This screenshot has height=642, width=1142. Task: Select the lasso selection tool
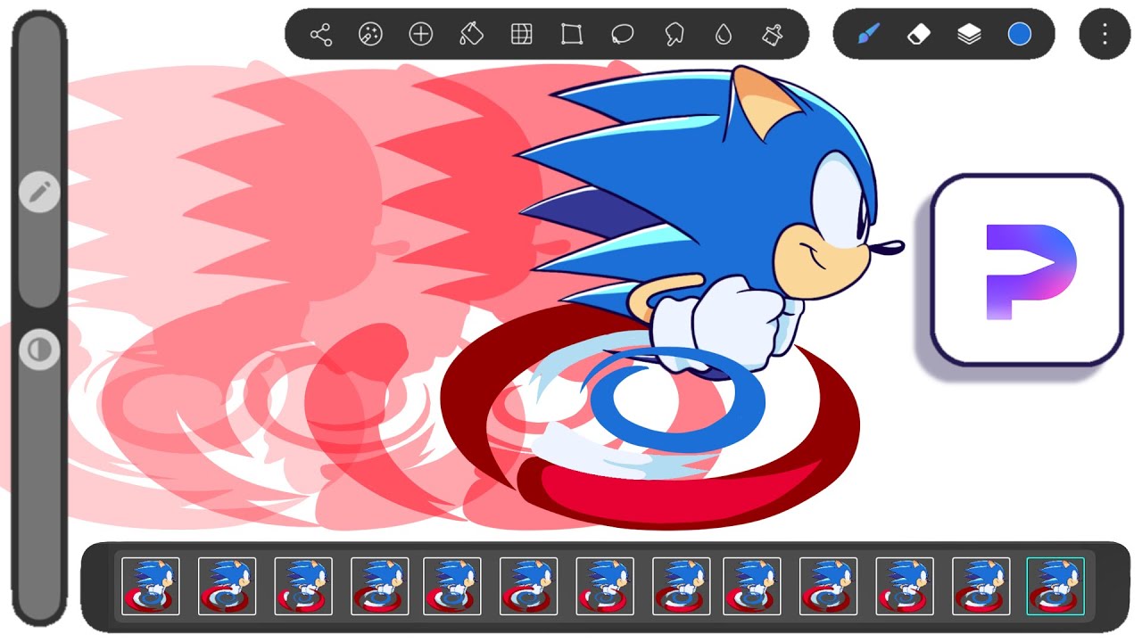click(622, 35)
